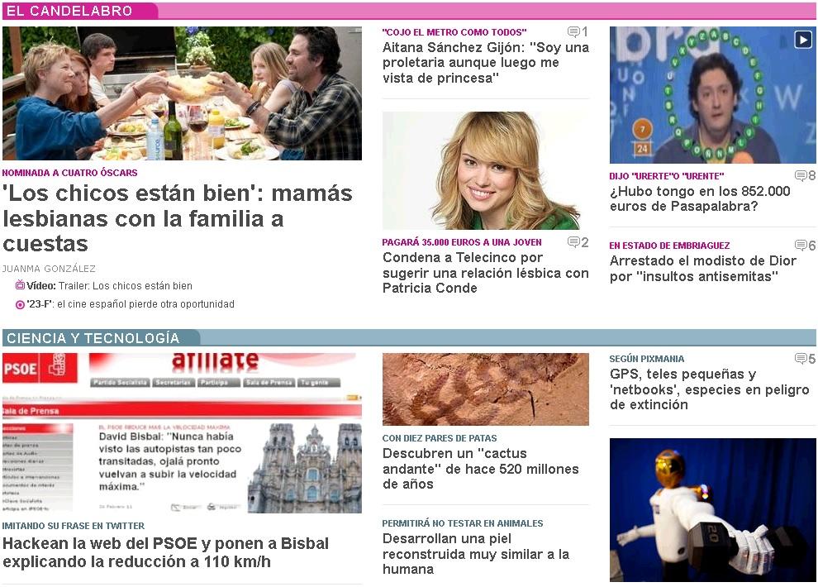The height and width of the screenshot is (587, 818).
Task: Read article on hacked PSOE website
Action: (166, 552)
